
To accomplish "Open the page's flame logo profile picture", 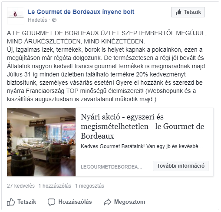I will coord(16,16).
